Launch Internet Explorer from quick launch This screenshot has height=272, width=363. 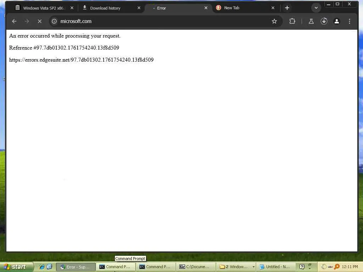[x=42, y=267]
